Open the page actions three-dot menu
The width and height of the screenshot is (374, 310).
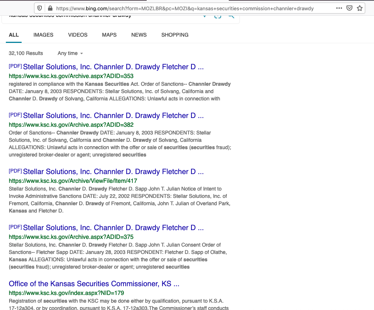pyautogui.click(x=339, y=8)
